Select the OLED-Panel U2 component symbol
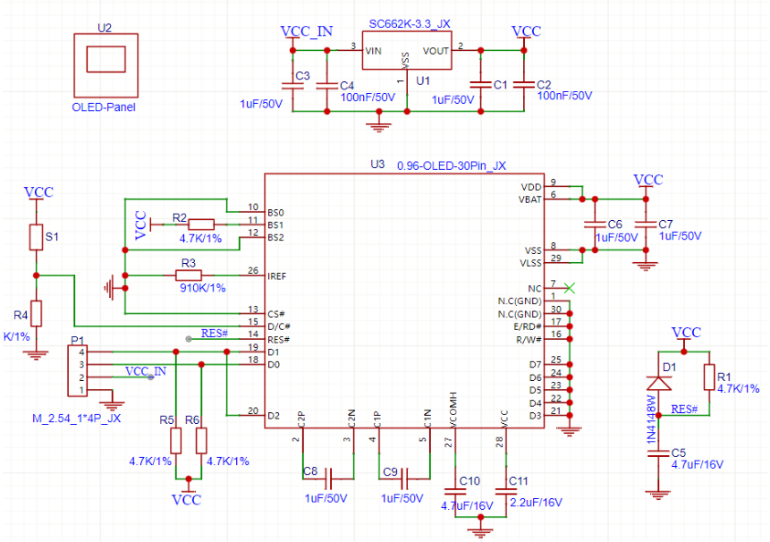 pyautogui.click(x=106, y=64)
